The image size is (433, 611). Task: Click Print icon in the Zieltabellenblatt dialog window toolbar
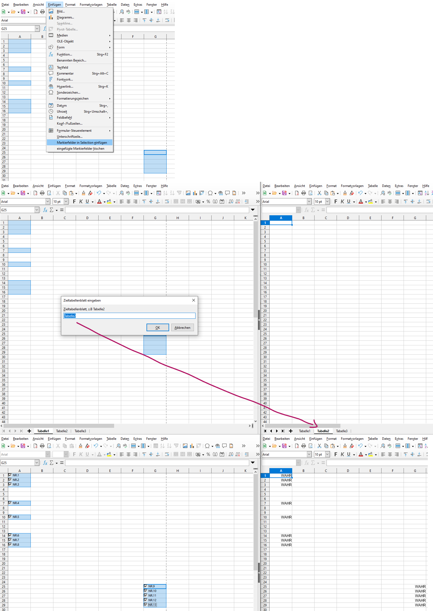pos(42,193)
